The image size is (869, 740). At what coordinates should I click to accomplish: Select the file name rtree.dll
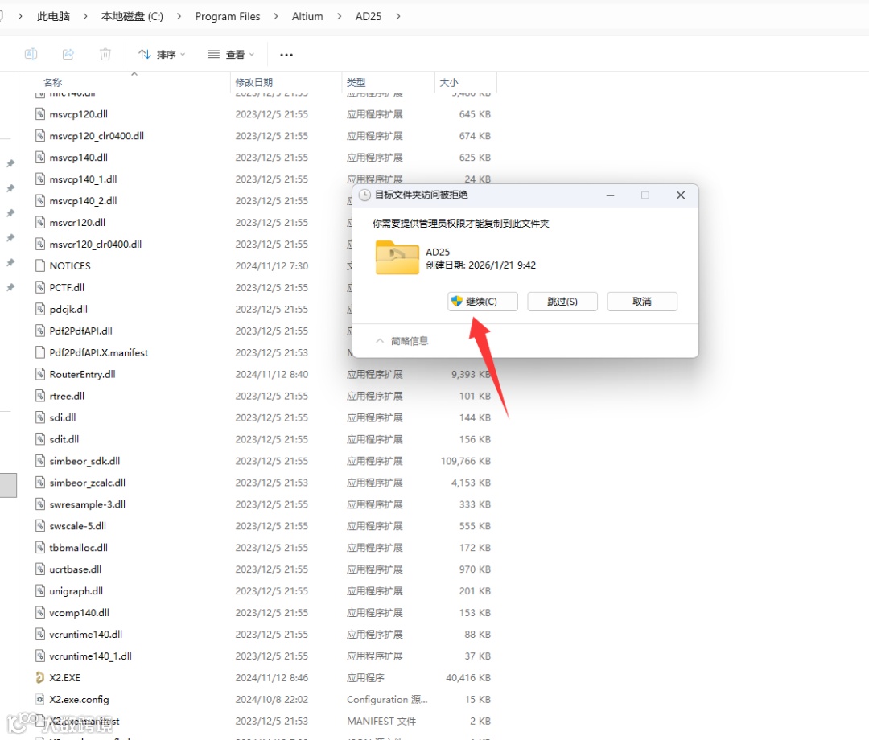(67, 396)
